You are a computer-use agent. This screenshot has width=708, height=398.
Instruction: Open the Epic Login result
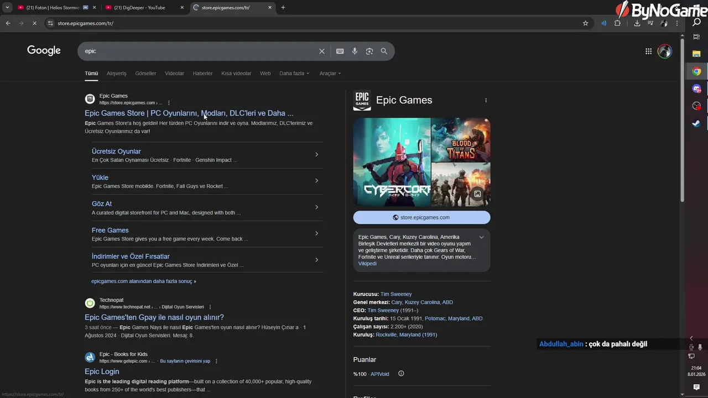coord(102,371)
